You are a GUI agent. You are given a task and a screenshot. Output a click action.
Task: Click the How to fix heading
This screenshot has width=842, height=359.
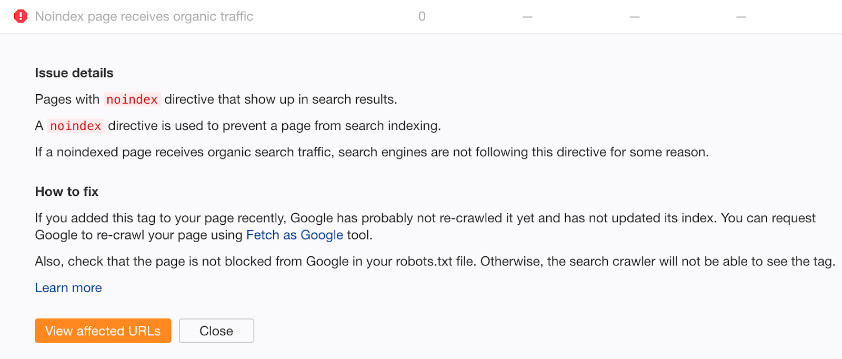pyautogui.click(x=67, y=192)
